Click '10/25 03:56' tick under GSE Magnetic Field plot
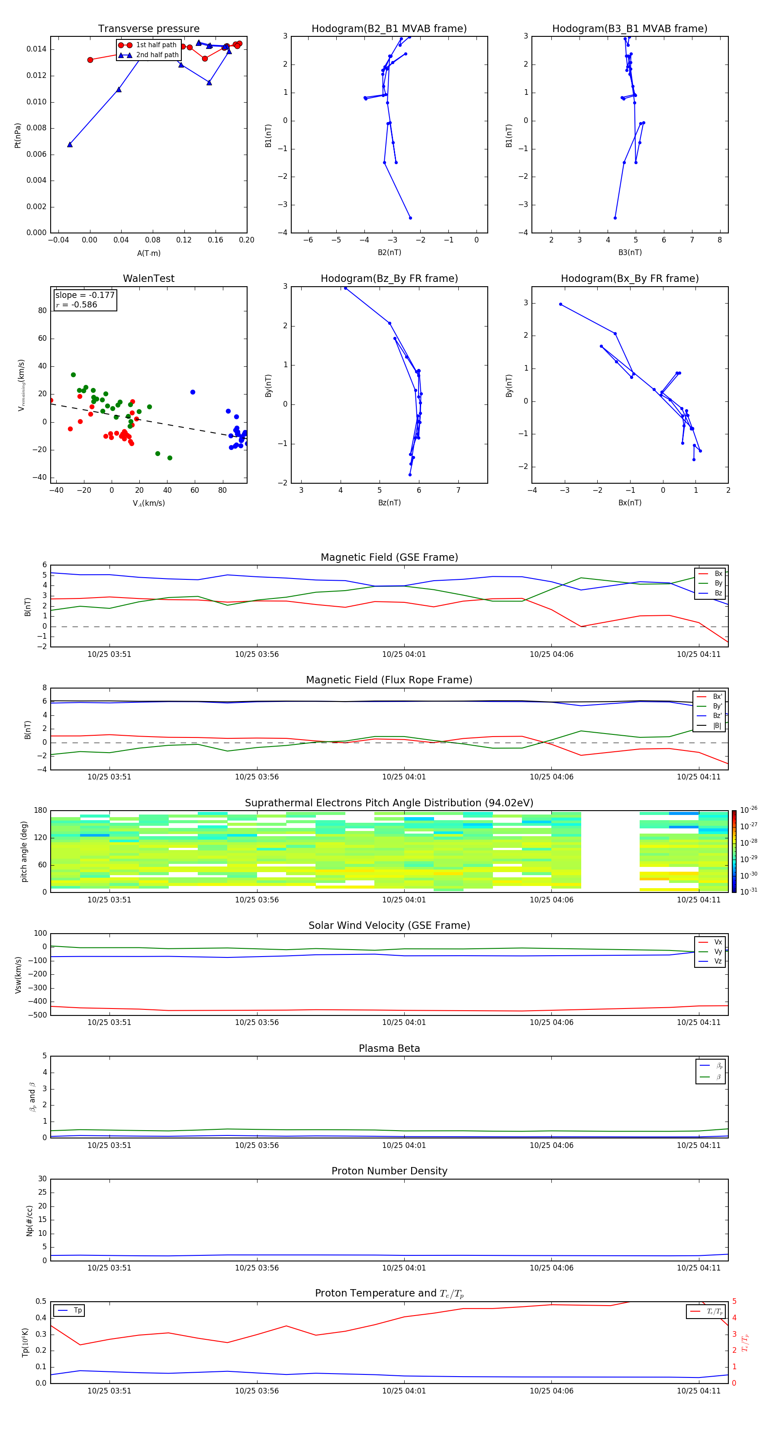Viewport: 779px width, 1429px height. point(257,654)
